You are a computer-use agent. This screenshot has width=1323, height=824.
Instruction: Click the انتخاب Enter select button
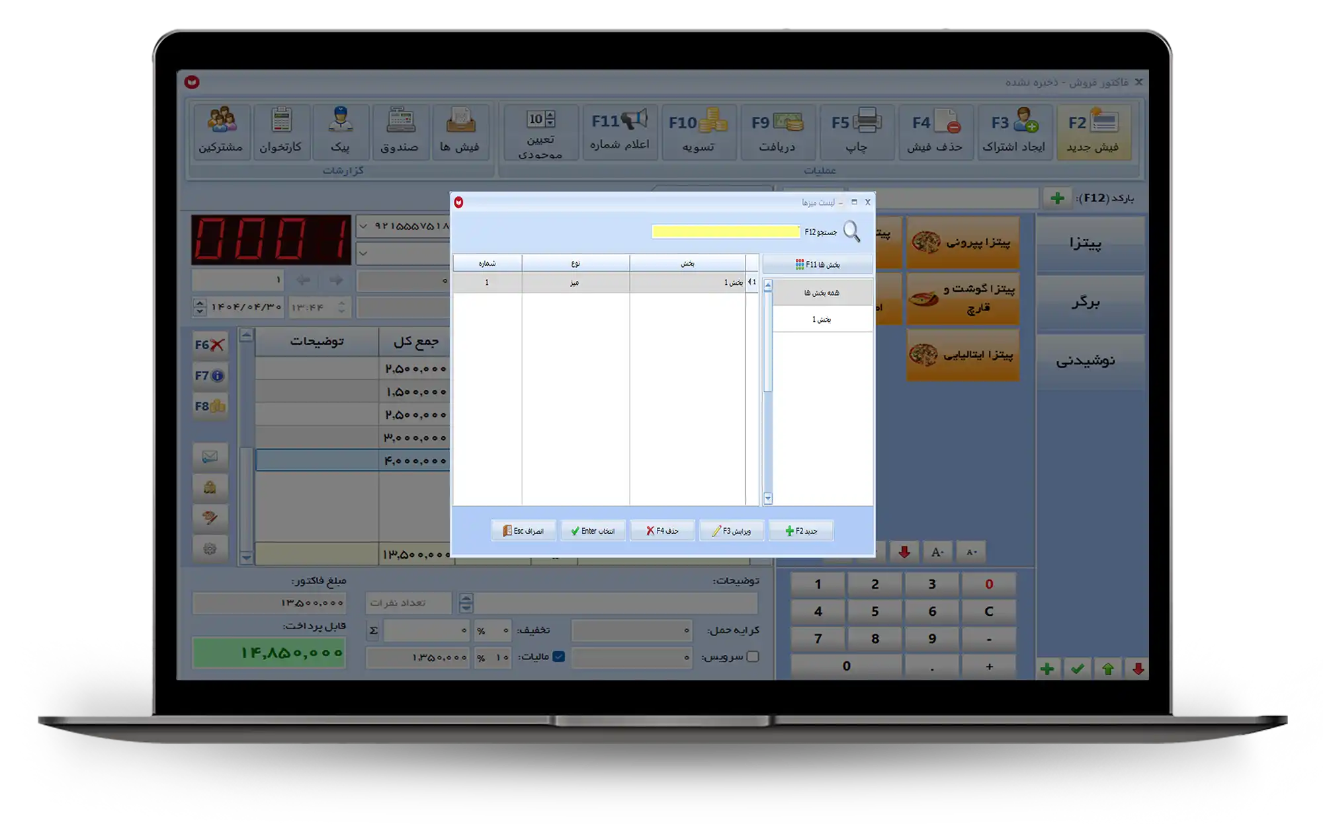593,531
